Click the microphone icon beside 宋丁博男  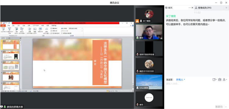pos(141,21)
